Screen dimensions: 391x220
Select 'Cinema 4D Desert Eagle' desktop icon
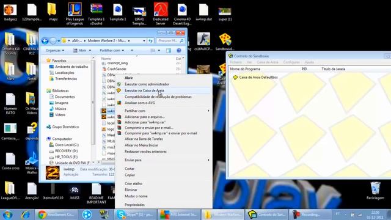point(182,13)
